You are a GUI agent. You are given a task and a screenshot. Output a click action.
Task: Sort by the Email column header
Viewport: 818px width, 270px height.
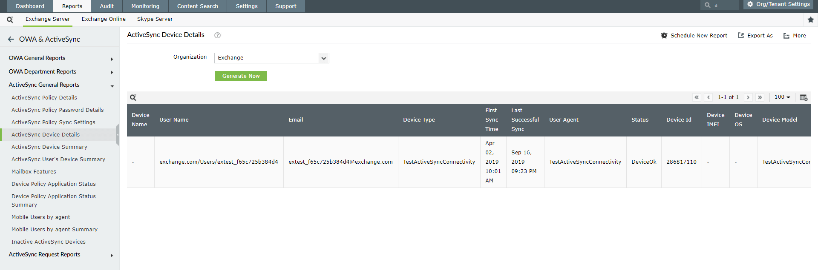(296, 120)
